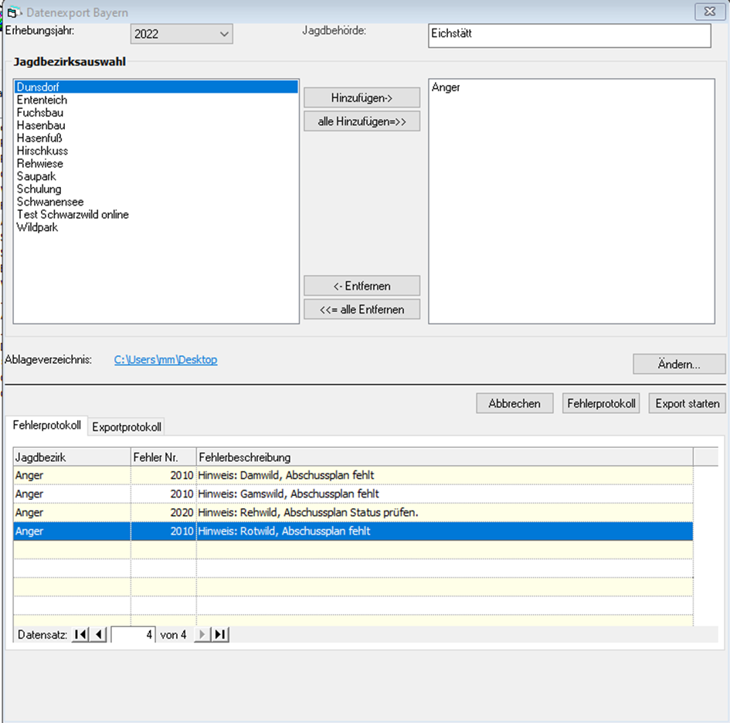
Task: Switch to the Exportprotokoll tab
Action: pos(127,427)
